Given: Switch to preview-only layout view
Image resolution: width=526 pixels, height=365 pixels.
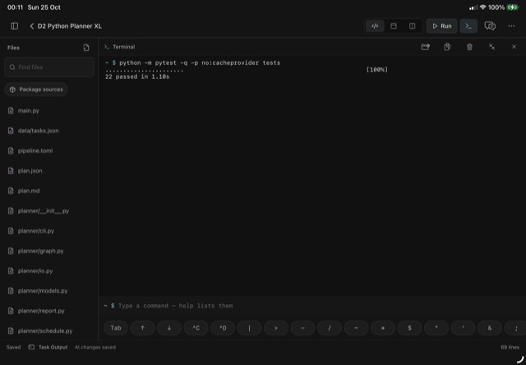Looking at the screenshot, I should tap(394, 26).
